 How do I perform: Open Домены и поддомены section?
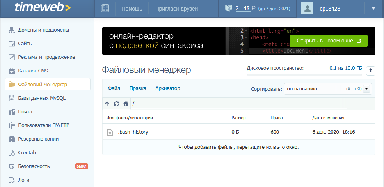(44, 30)
